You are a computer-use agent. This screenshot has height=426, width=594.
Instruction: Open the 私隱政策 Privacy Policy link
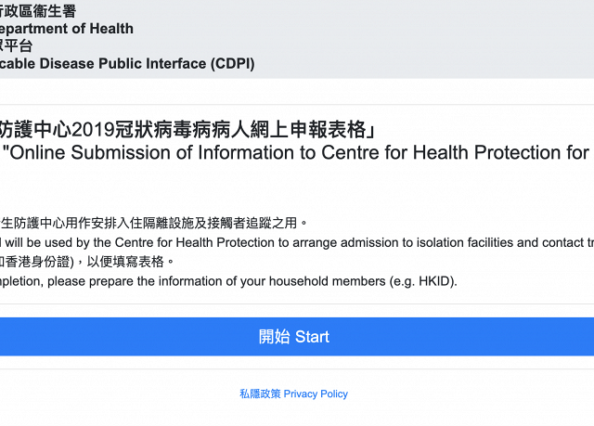click(293, 394)
